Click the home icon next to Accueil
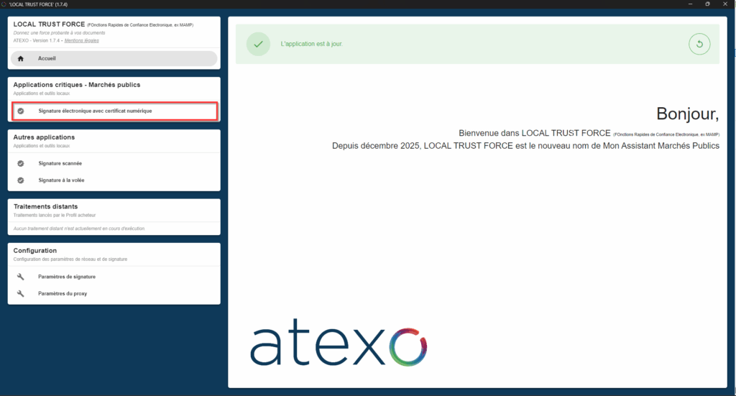Image resolution: width=736 pixels, height=396 pixels. pyautogui.click(x=21, y=59)
